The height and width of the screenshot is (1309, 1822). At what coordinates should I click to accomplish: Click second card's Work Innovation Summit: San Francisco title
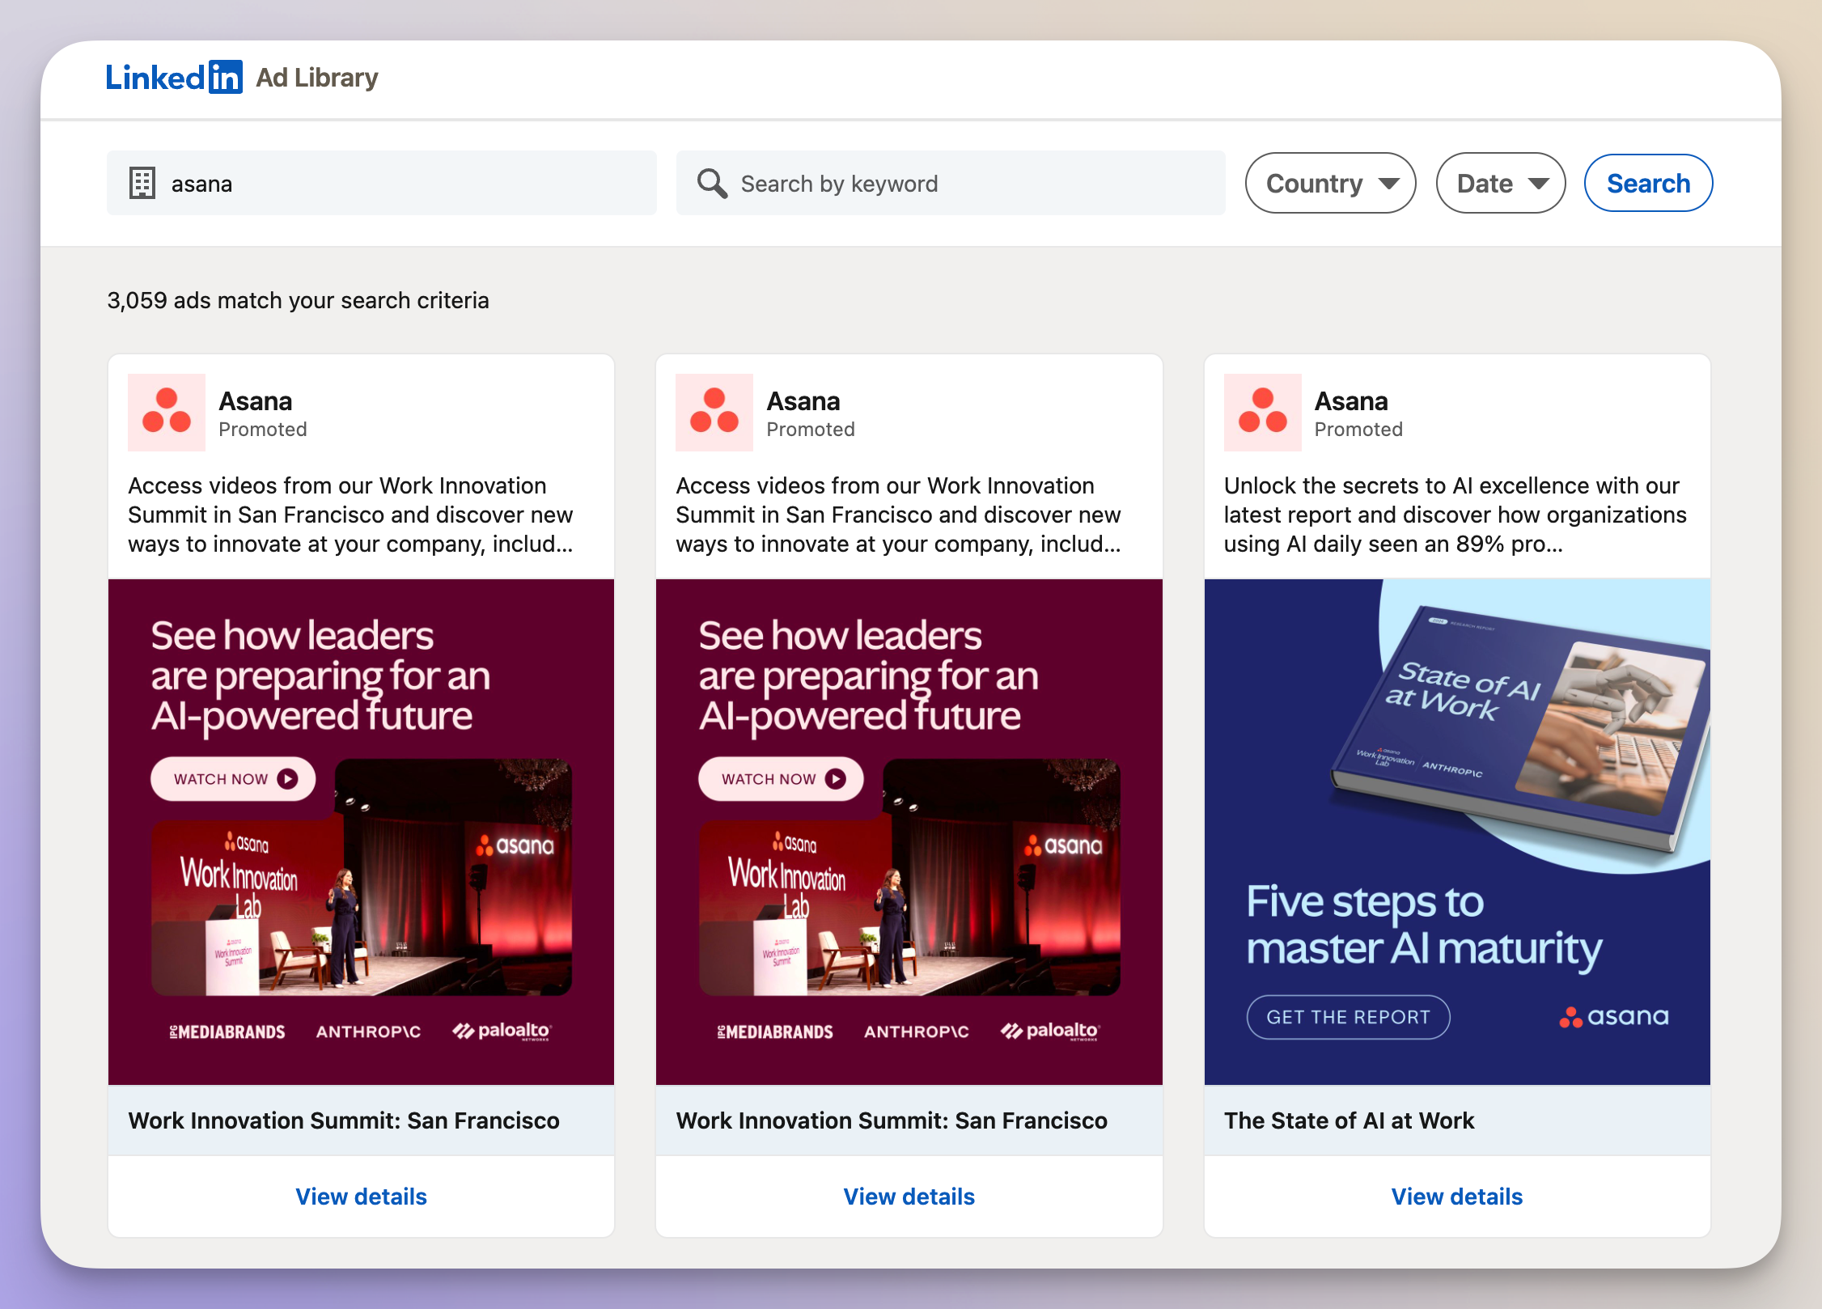(x=892, y=1120)
